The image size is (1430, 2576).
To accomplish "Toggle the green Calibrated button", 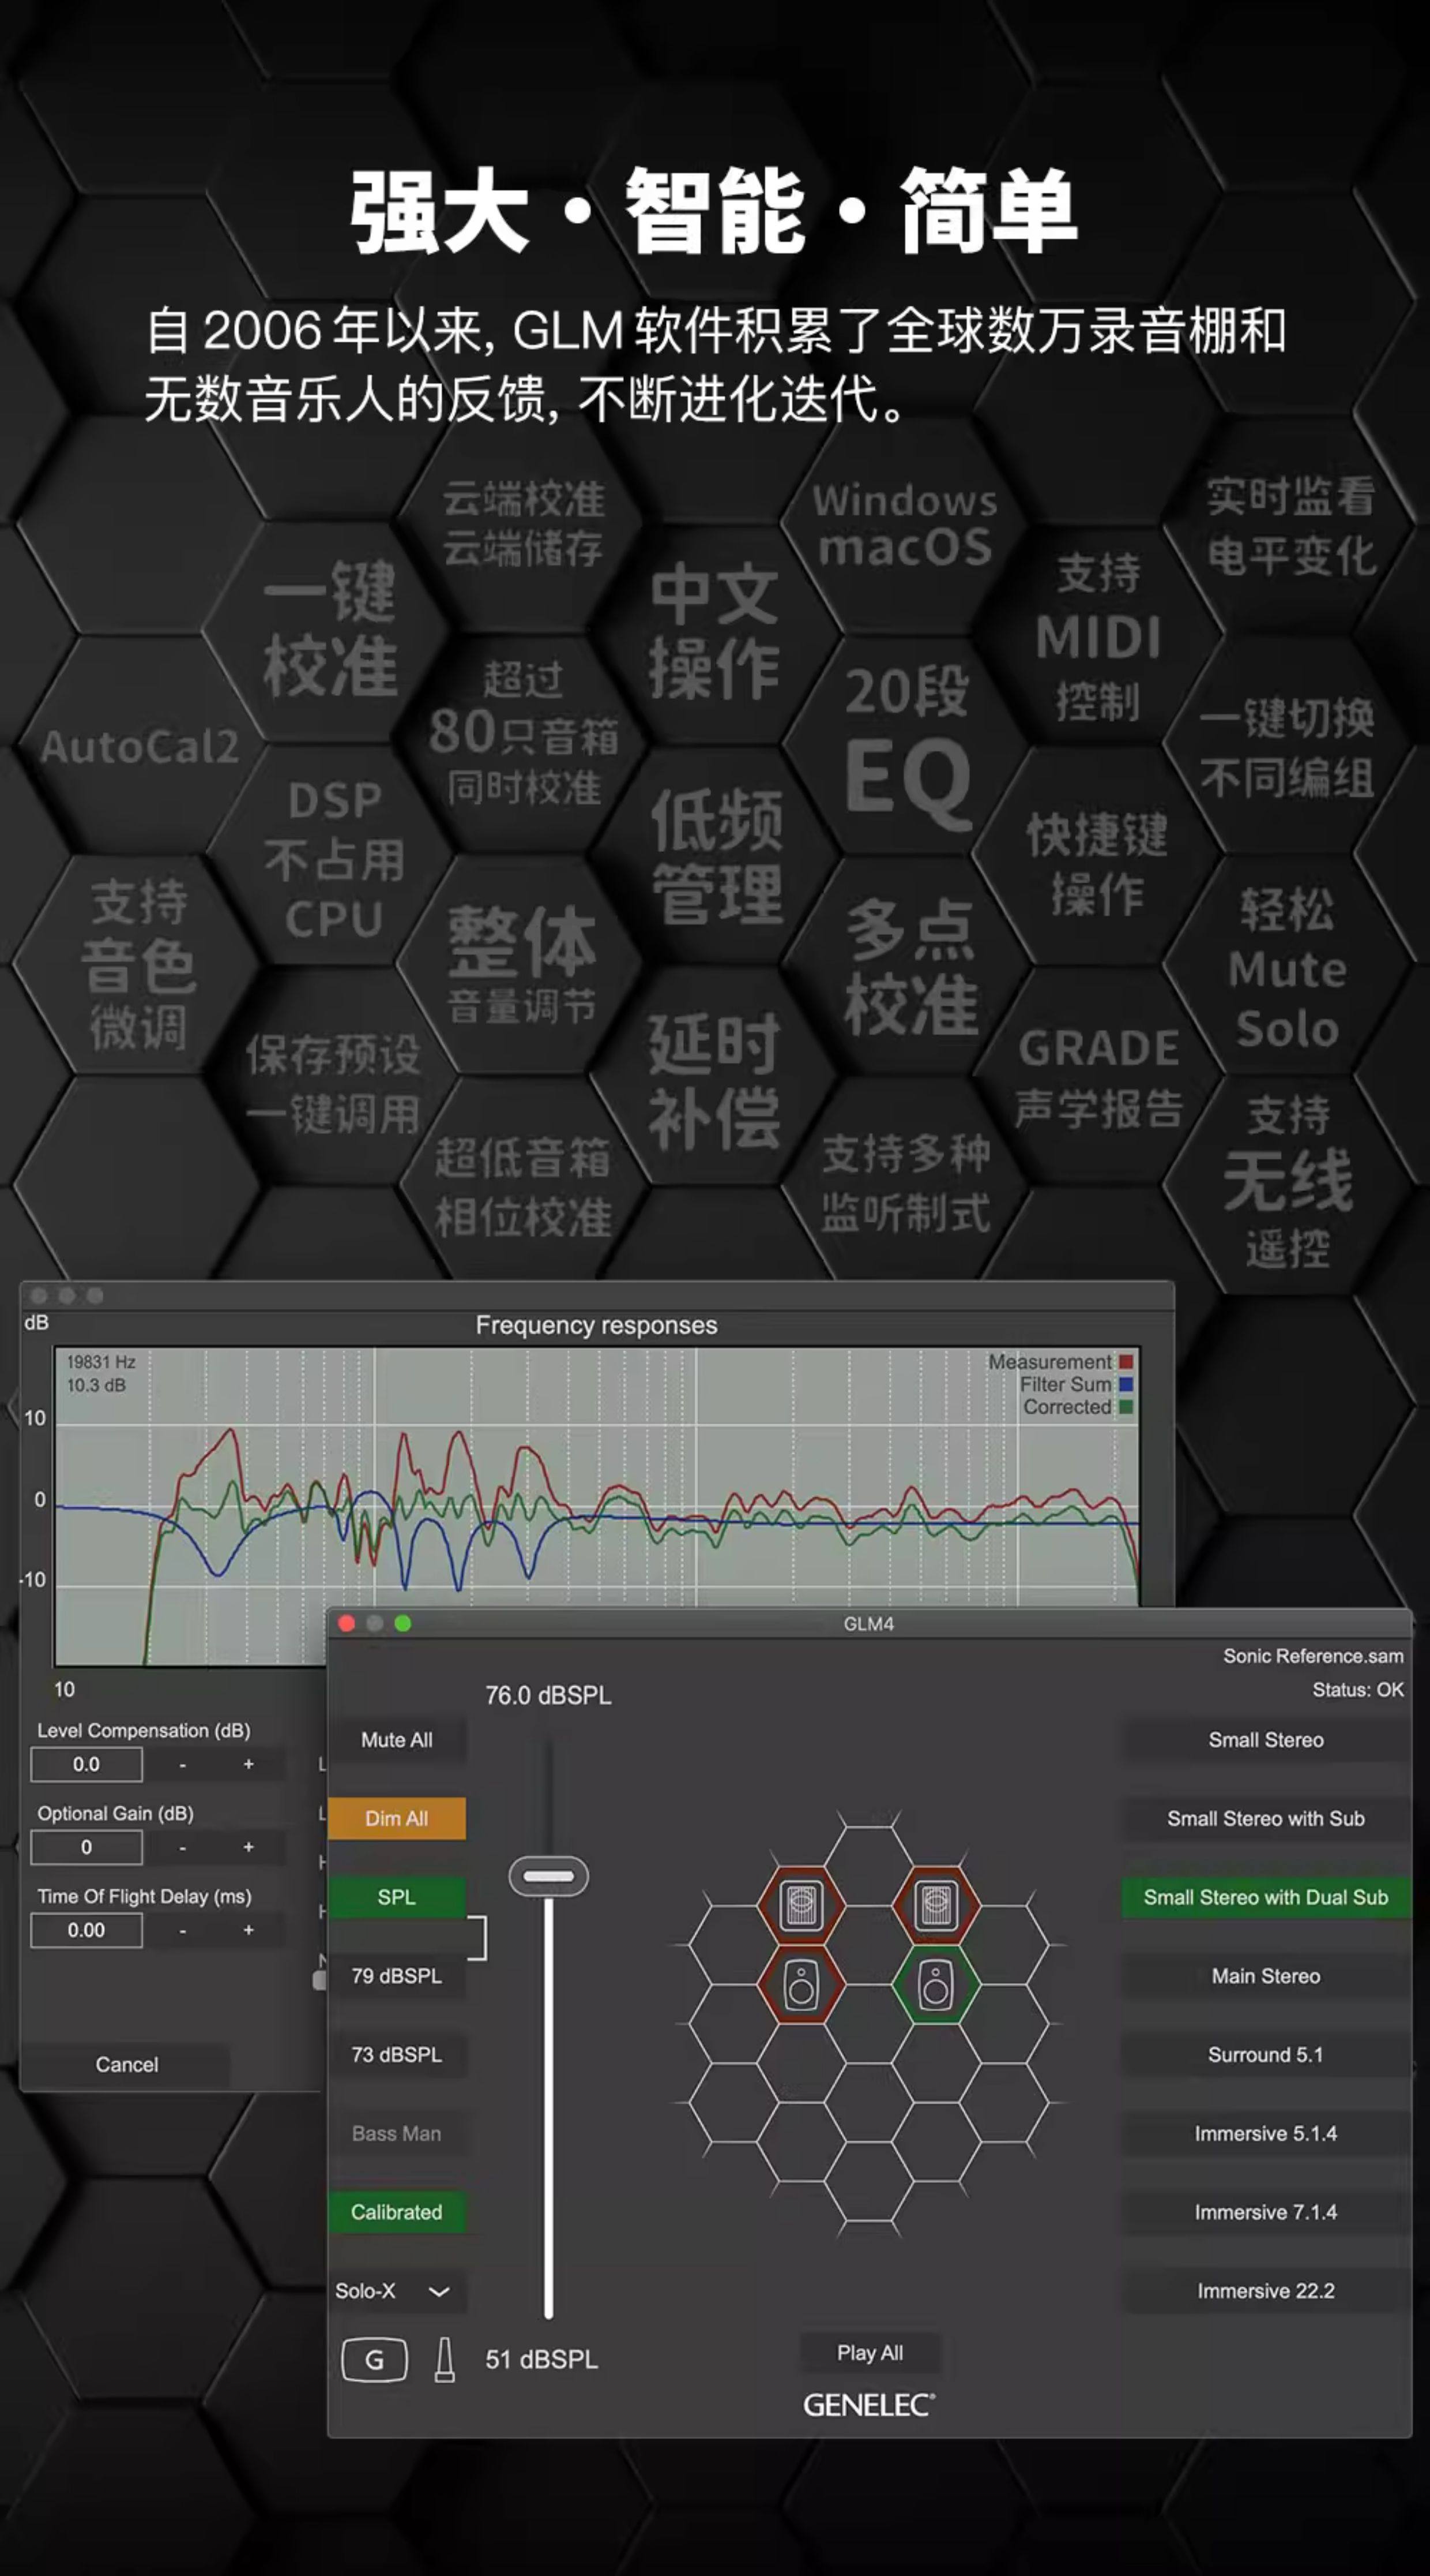I will tap(397, 2212).
